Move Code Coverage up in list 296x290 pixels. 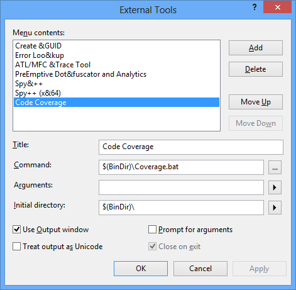[x=256, y=102]
